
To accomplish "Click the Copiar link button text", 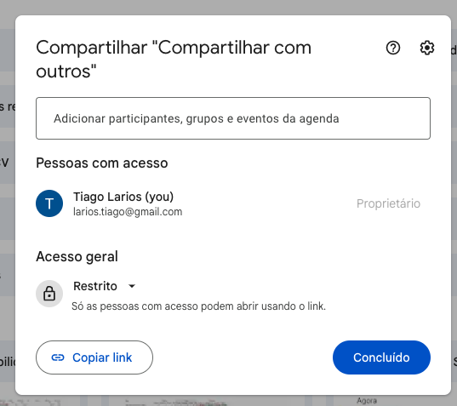I will [x=102, y=357].
